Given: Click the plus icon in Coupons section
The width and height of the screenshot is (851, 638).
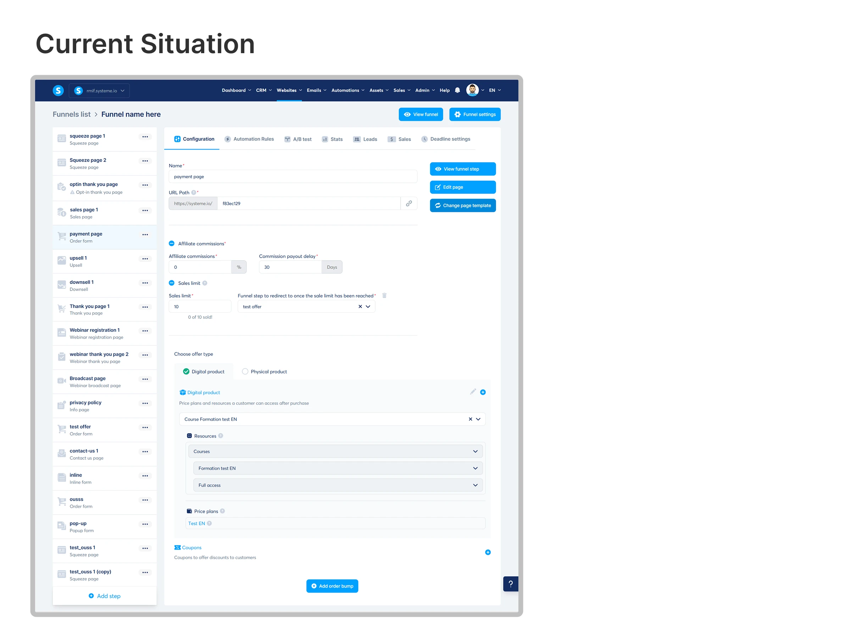Looking at the screenshot, I should (x=488, y=552).
